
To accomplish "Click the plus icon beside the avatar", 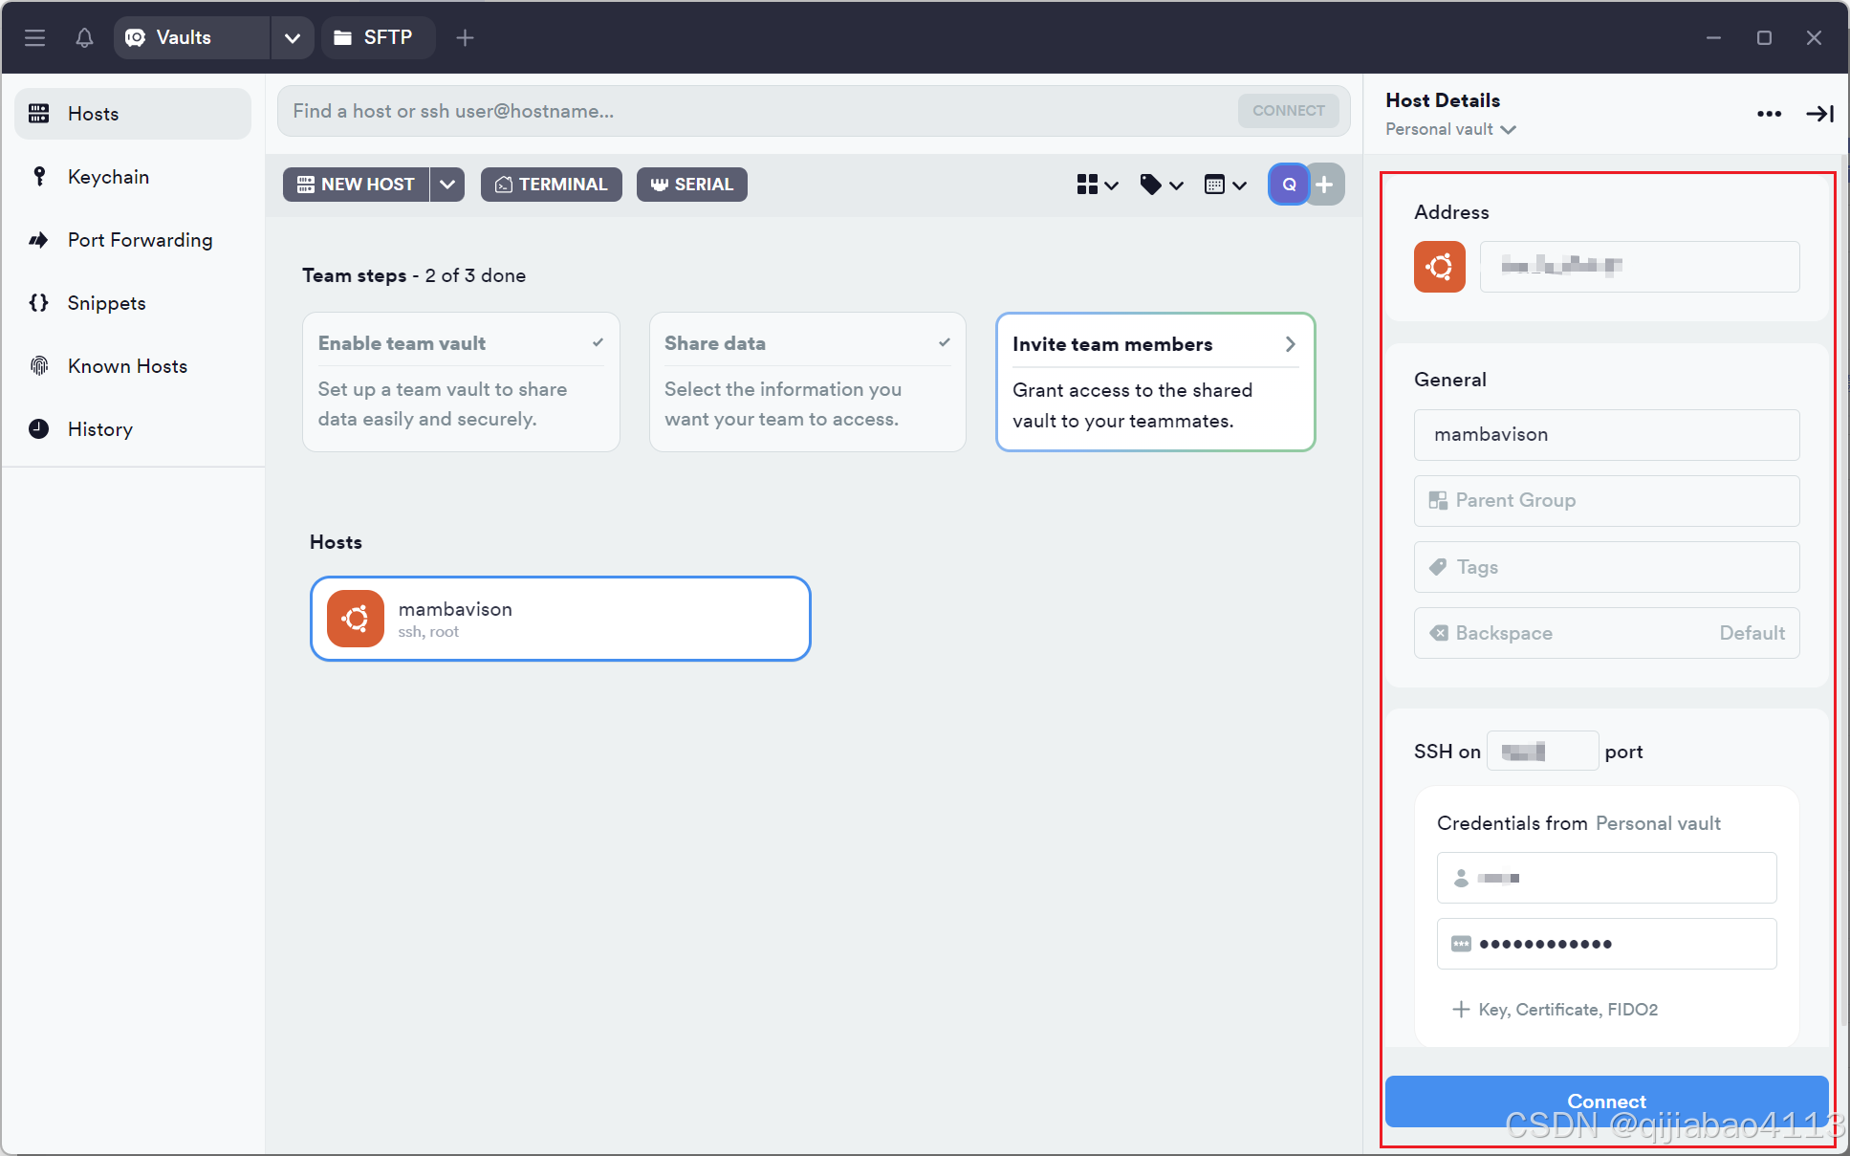I will click(1325, 185).
